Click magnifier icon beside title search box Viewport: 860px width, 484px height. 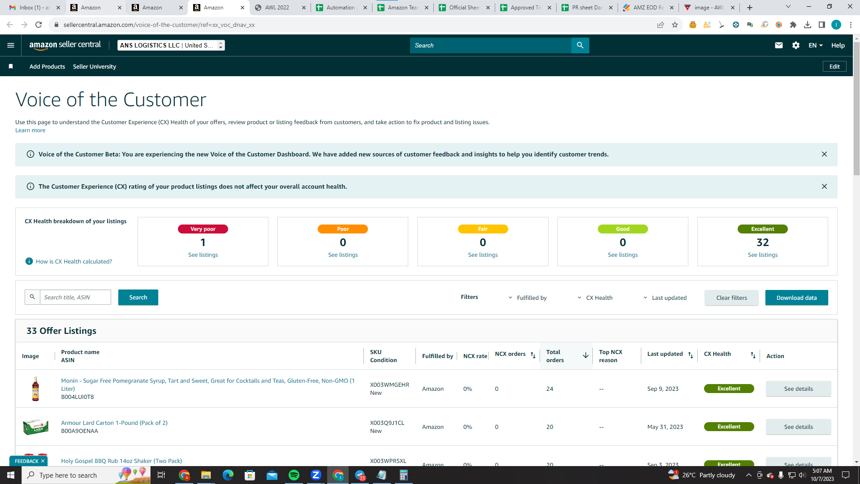pos(32,297)
